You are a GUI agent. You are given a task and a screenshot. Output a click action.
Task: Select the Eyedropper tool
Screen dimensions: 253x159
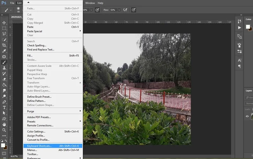pyautogui.click(x=4, y=51)
